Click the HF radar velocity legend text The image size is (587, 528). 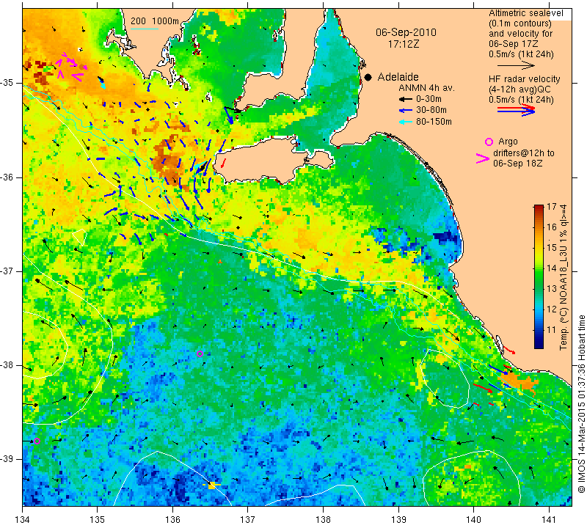524,79
